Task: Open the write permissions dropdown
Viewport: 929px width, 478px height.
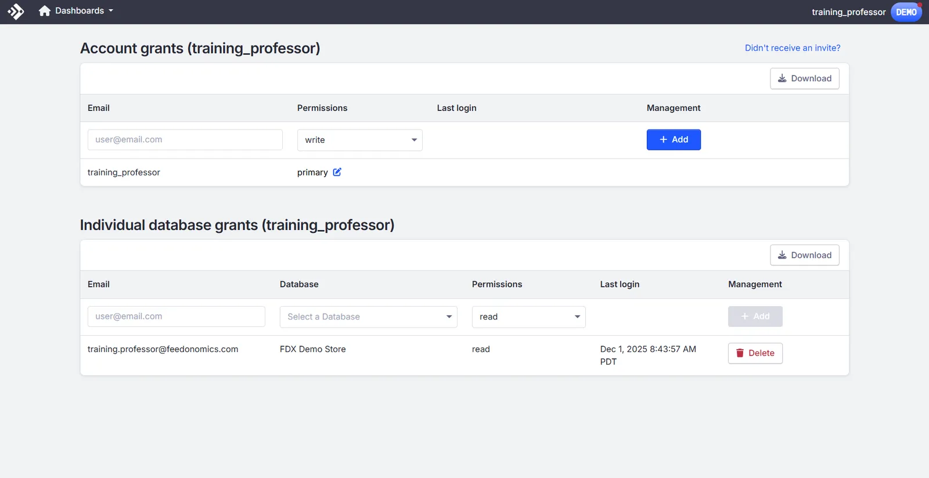Action: pos(360,140)
